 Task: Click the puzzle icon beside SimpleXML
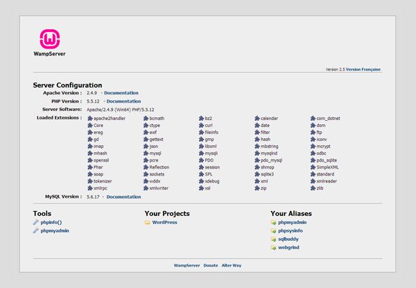(x=313, y=167)
